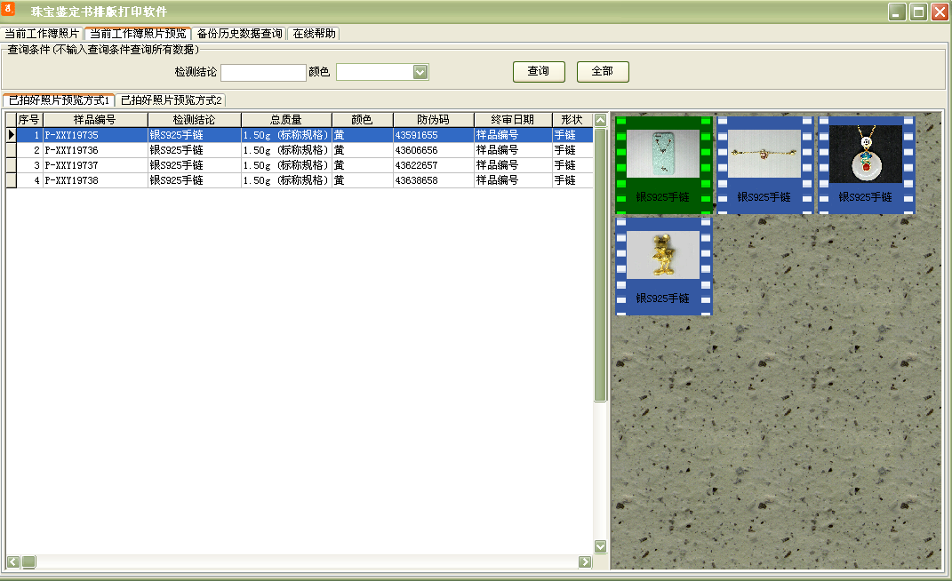
Task: Click the application icon in the title bar
Action: (10, 9)
